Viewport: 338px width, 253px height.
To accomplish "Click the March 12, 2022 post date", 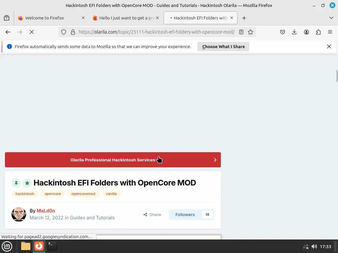I will [x=47, y=218].
